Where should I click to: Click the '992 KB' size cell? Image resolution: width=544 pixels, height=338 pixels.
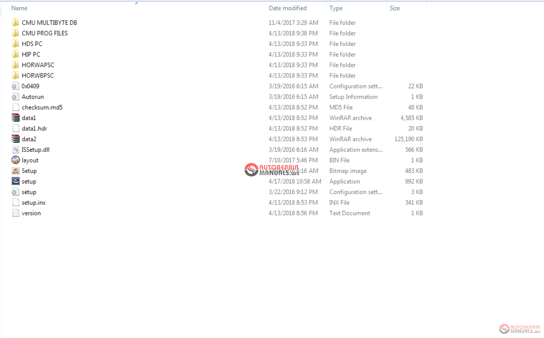[x=414, y=181]
